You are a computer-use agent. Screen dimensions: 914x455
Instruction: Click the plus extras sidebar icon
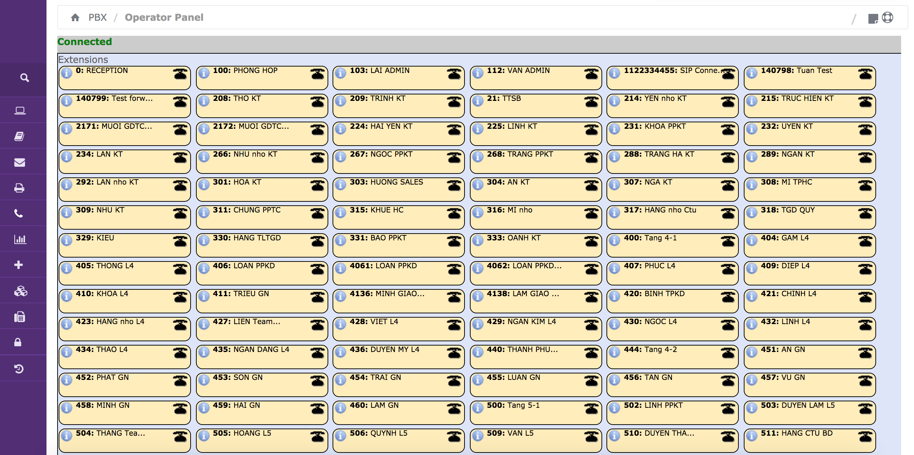(19, 265)
